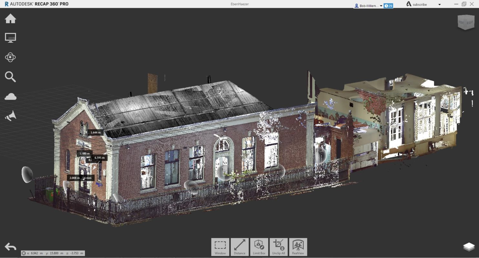The width and height of the screenshot is (479, 258).
Task: Select the 6.595 m measurement label
Action: pos(99,158)
